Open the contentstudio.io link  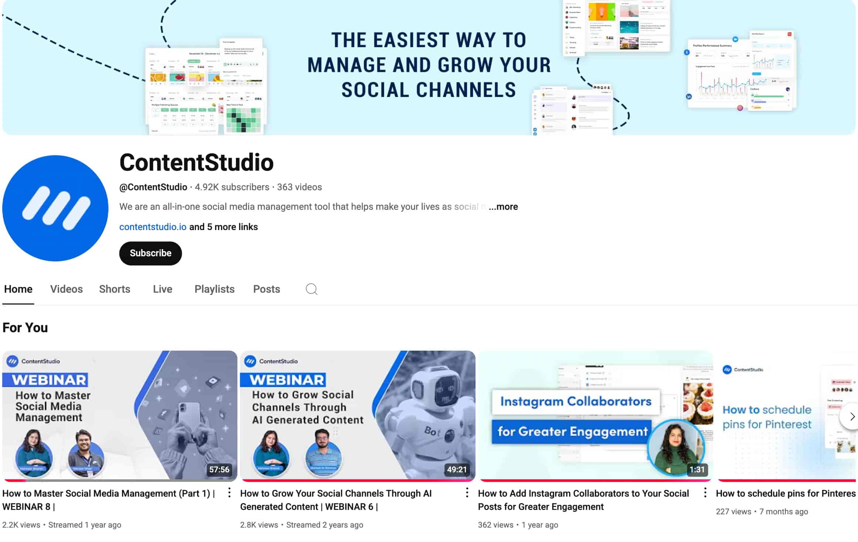152,227
